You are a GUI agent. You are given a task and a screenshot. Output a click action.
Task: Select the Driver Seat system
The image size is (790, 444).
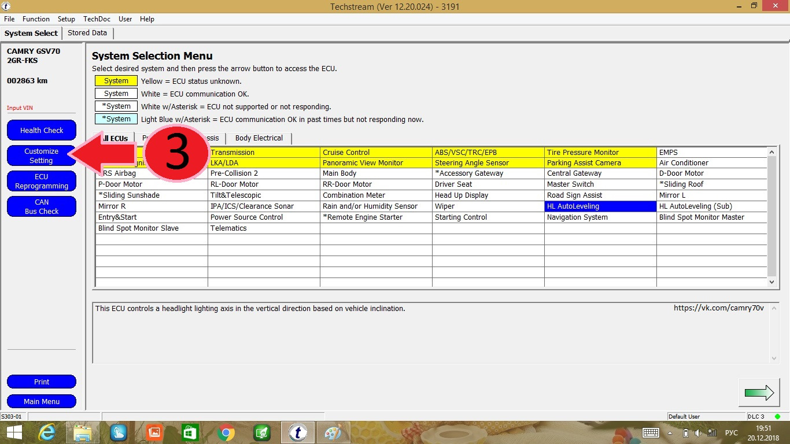coord(488,184)
